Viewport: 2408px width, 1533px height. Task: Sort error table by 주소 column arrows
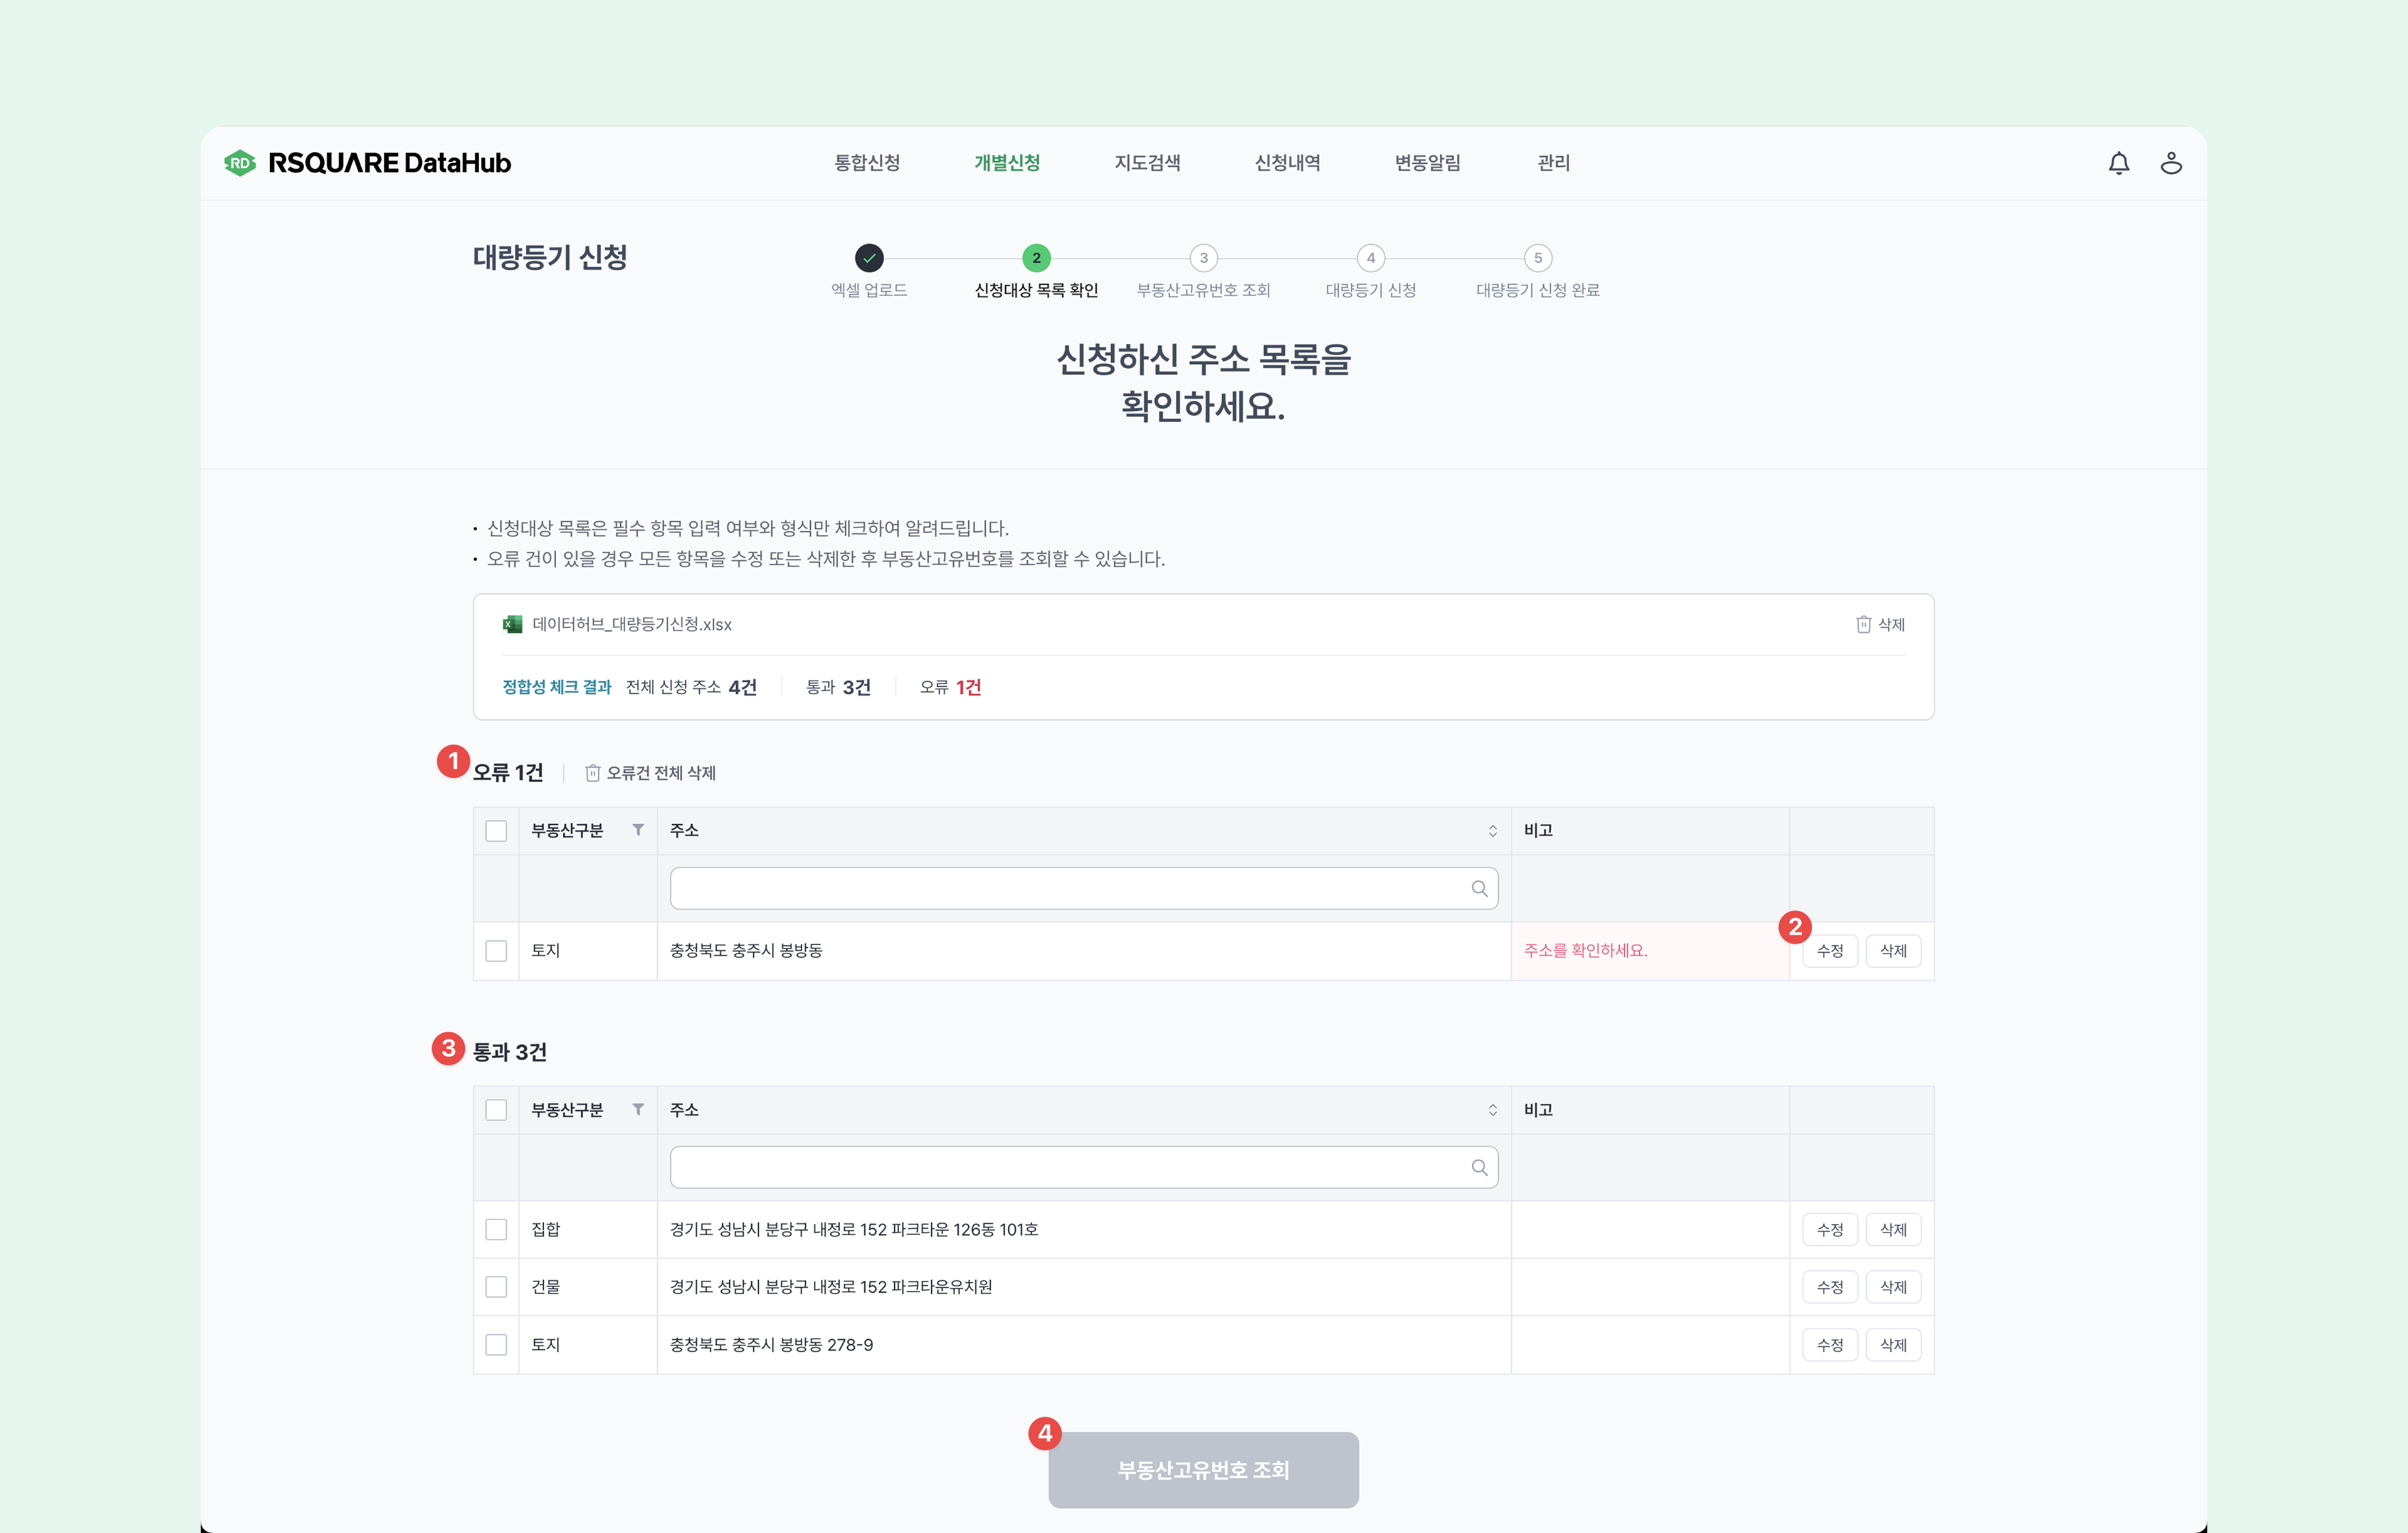point(1492,831)
